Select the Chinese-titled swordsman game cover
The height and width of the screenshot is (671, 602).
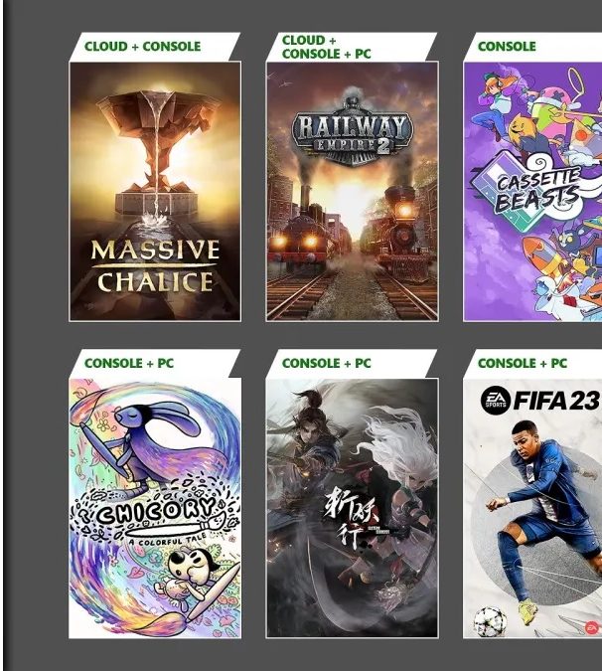(352, 508)
